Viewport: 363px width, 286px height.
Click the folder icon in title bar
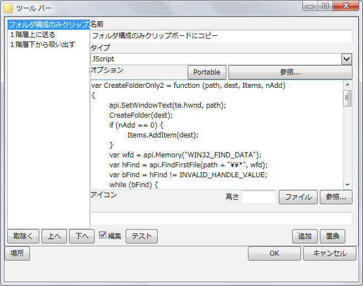(8, 8)
